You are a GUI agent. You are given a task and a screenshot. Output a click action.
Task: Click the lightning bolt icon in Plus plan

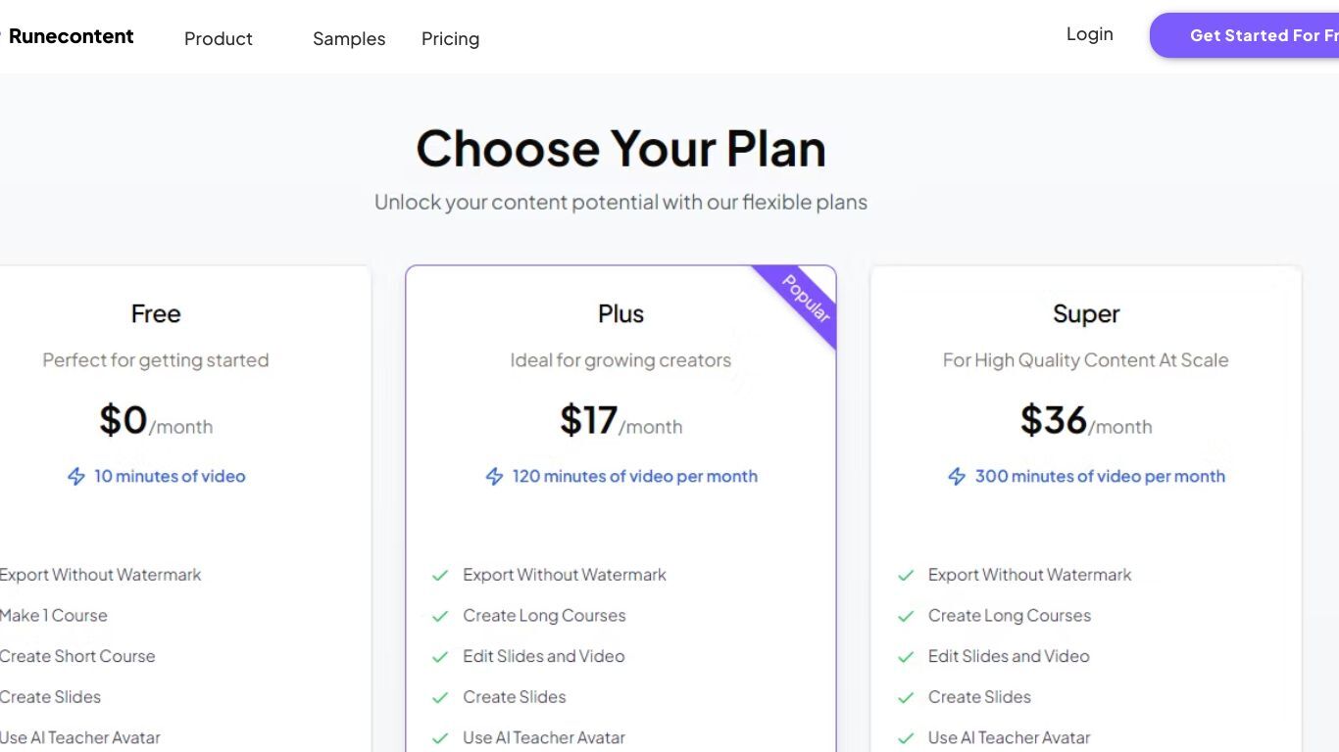[x=494, y=477]
